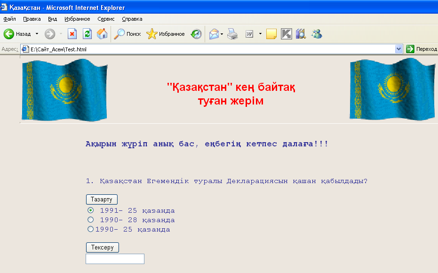Screen dimensions: 438x273
Task: Click the red heading "Қазақстан" кең байтақ
Action: coord(231,87)
